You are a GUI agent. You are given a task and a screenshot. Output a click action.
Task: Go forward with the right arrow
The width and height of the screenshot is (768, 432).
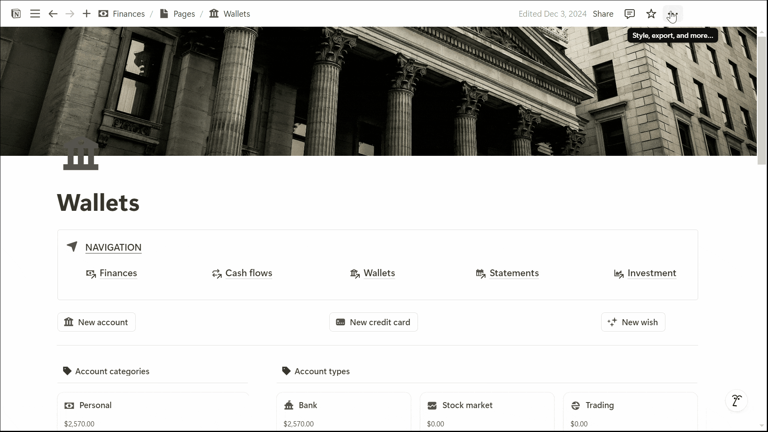[70, 14]
